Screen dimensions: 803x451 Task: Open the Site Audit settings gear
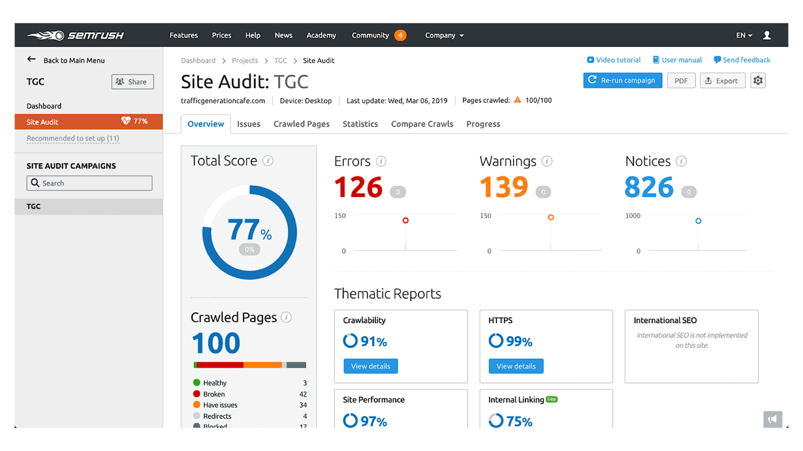point(758,80)
